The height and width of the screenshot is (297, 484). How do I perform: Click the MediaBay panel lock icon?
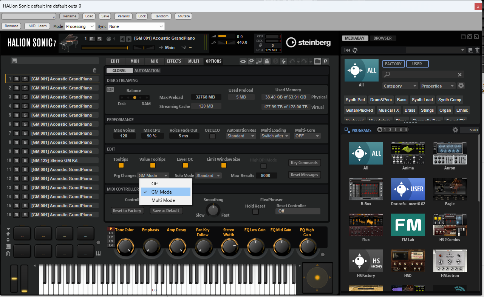(x=463, y=37)
